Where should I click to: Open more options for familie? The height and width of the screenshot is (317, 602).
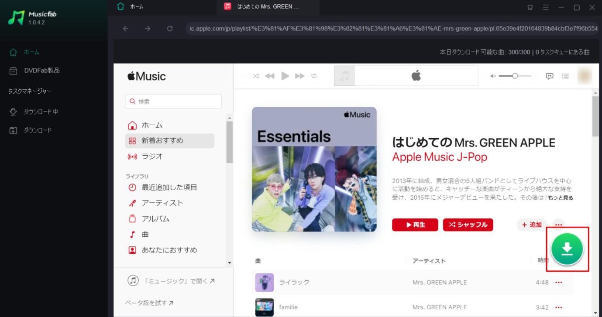coord(558,307)
